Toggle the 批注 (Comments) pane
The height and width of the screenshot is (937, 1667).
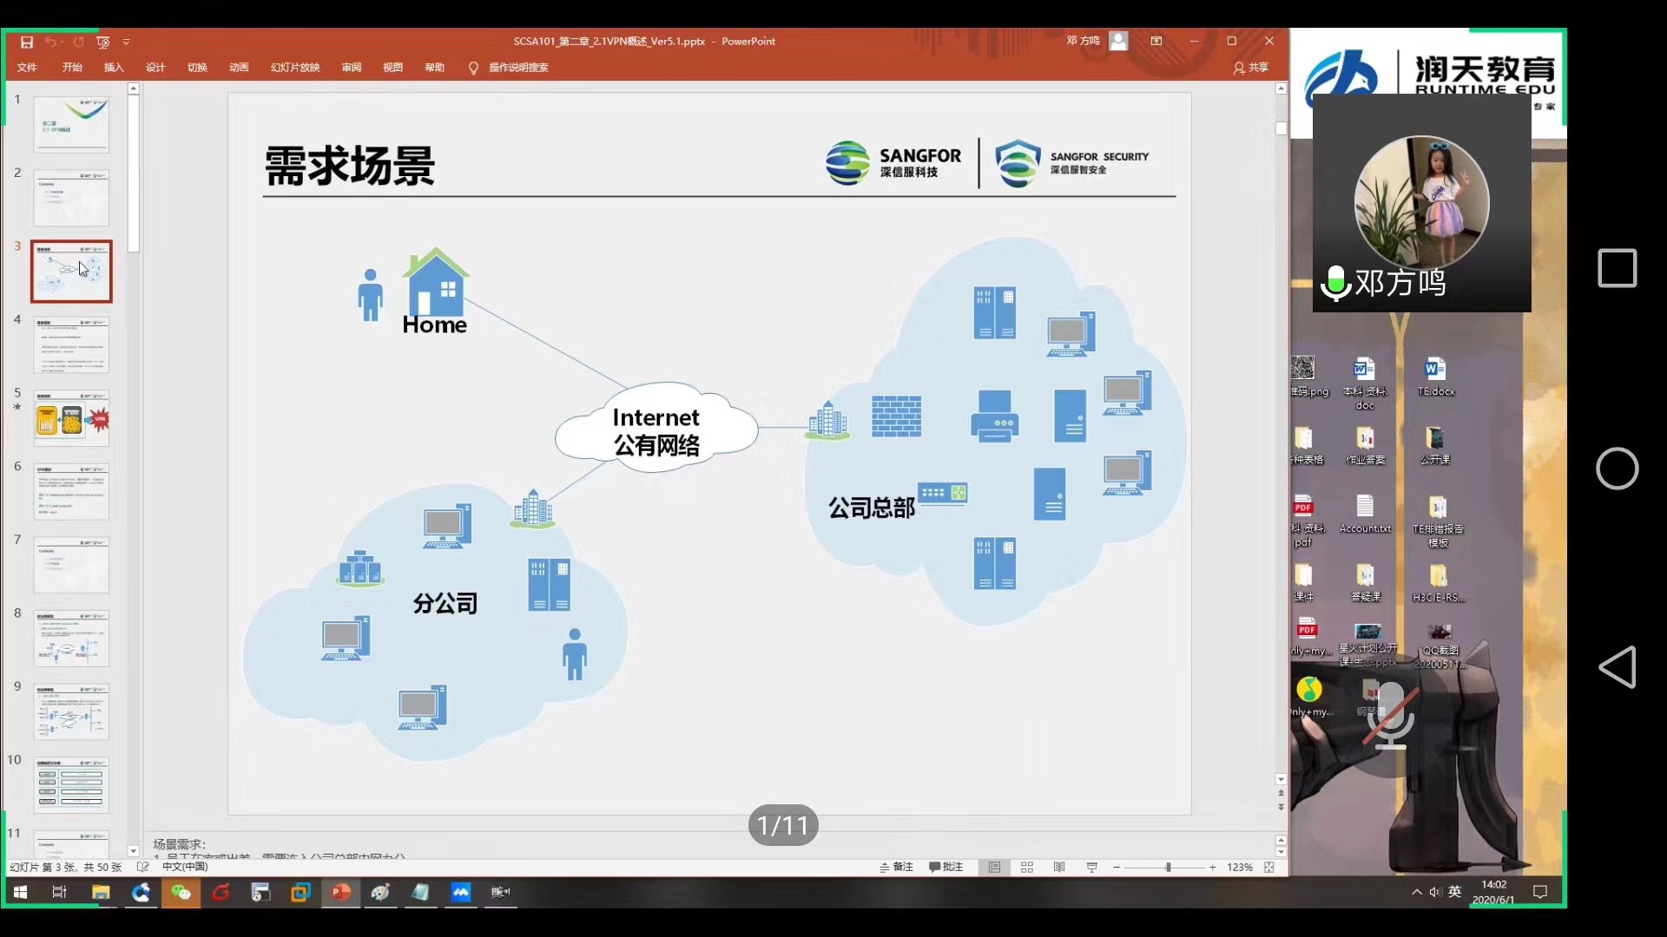coord(946,867)
